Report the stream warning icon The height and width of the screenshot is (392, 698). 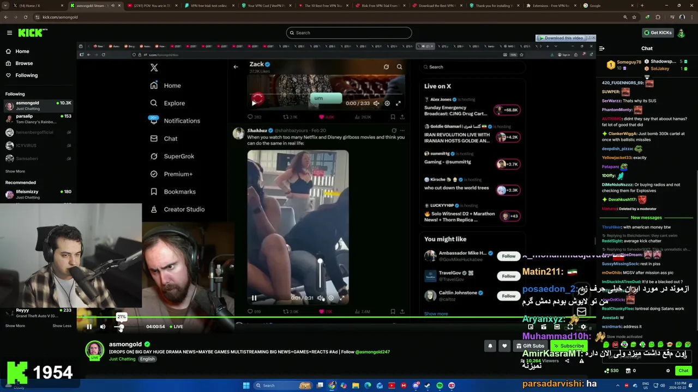(x=581, y=361)
